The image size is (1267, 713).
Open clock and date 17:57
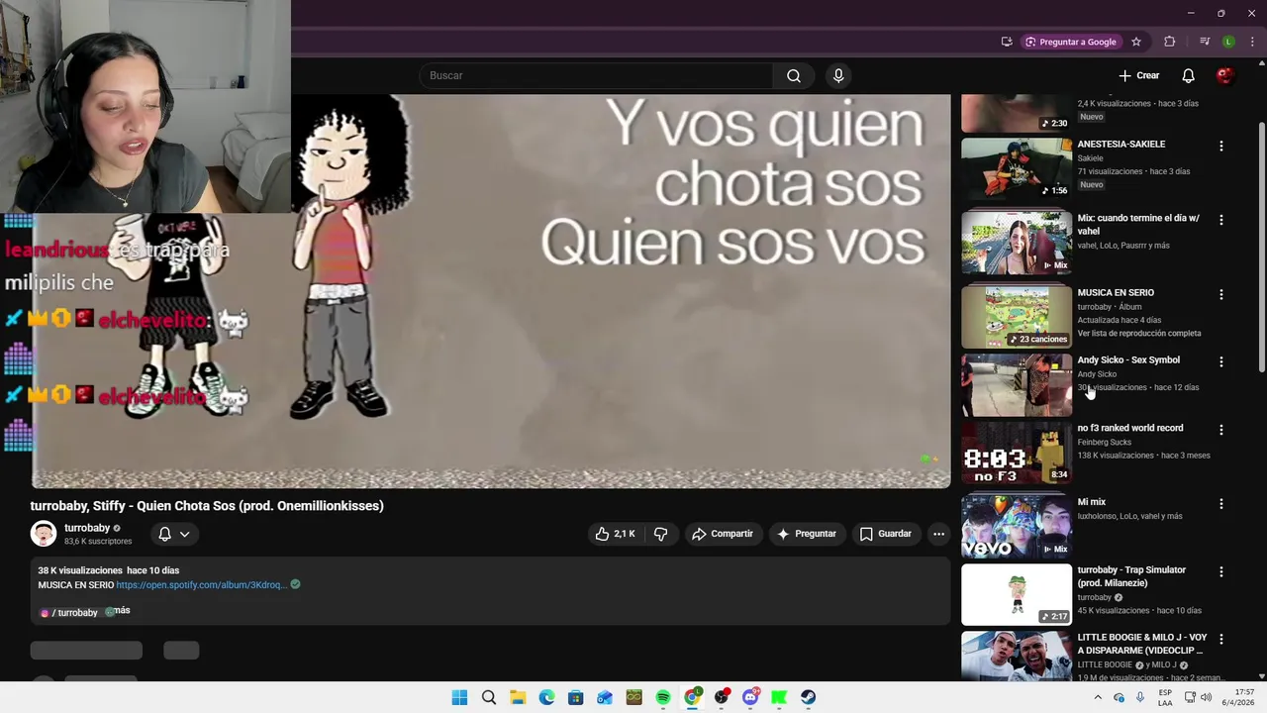1238,697
